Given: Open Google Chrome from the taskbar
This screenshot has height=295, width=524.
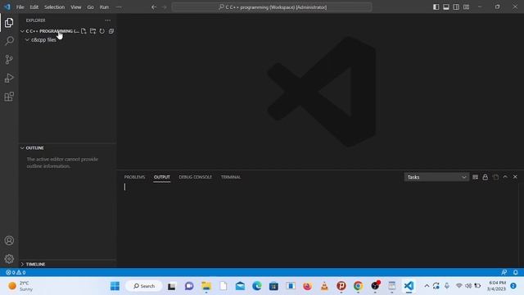Looking at the screenshot, I should [358, 286].
